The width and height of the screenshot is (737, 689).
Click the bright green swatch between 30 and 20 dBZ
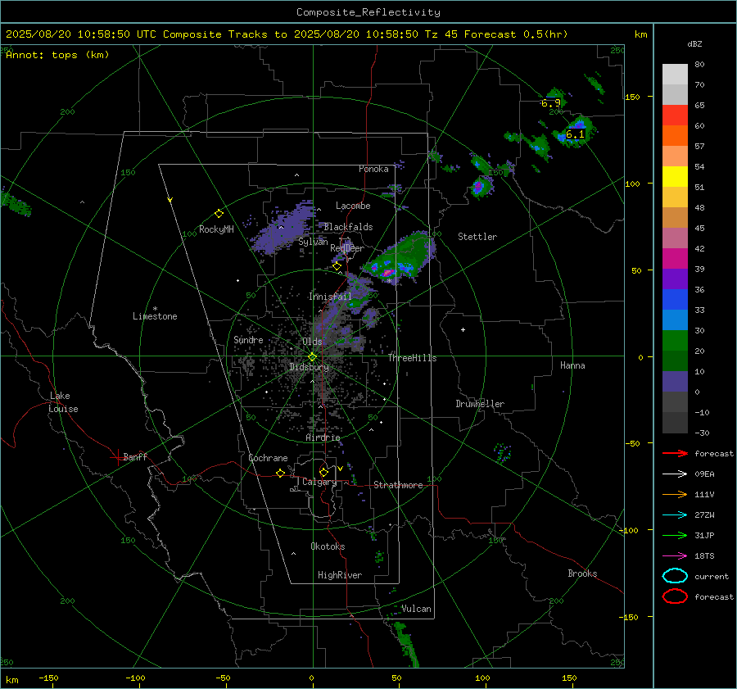(x=675, y=341)
